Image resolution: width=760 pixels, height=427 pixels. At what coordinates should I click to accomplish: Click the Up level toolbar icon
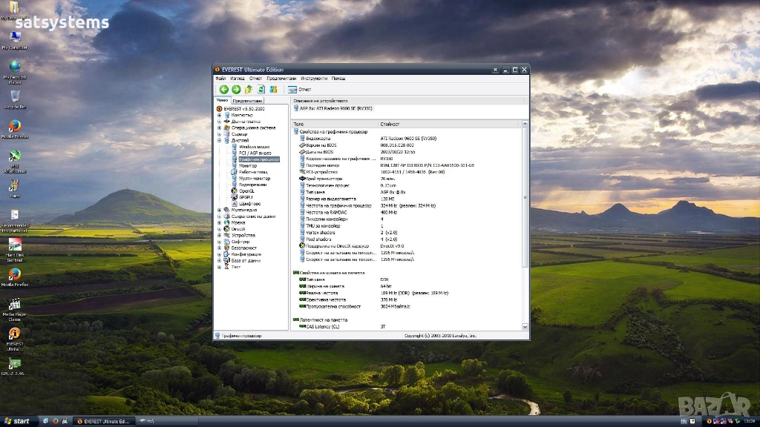pyautogui.click(x=249, y=90)
